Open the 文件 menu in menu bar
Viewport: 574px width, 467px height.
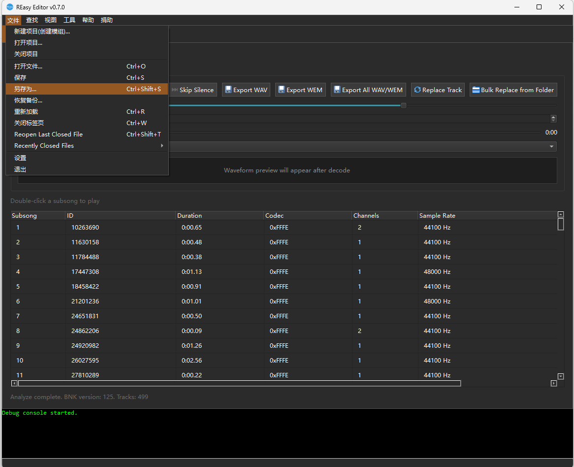click(x=13, y=20)
